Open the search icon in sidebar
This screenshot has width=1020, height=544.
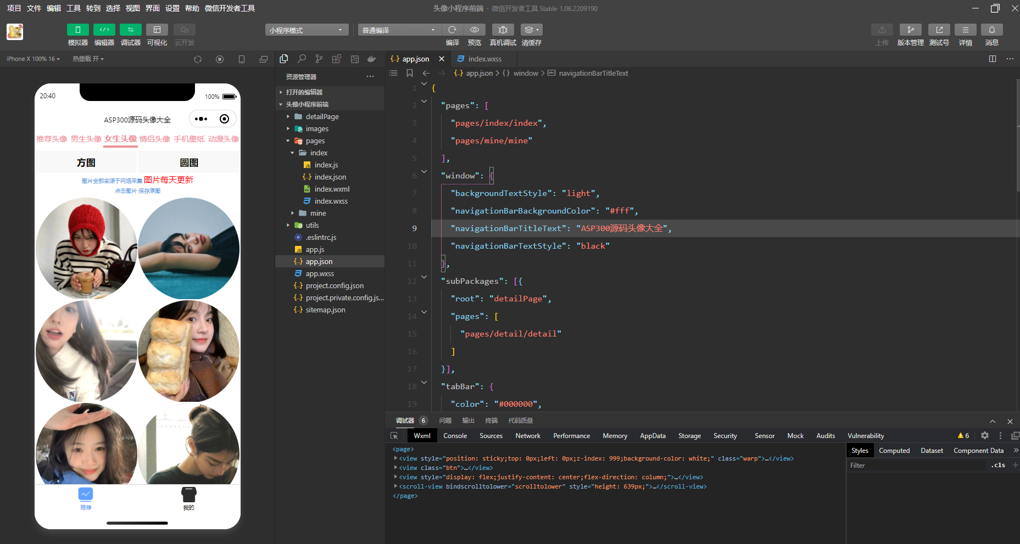[302, 59]
